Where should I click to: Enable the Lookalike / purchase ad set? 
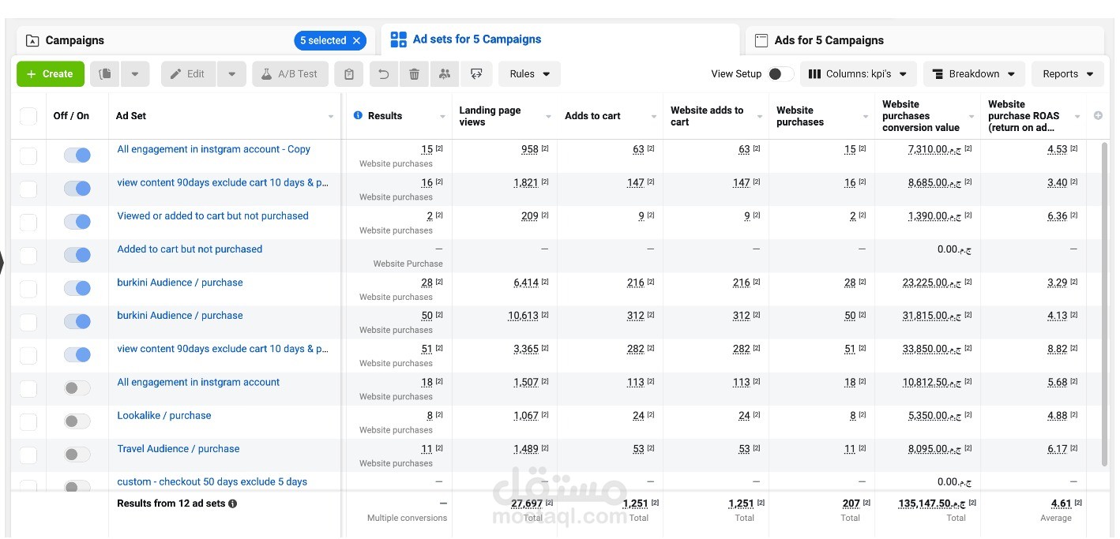[x=77, y=421]
